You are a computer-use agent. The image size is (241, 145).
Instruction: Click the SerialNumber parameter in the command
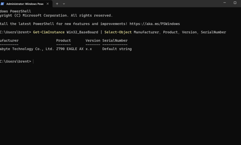pos(213,32)
